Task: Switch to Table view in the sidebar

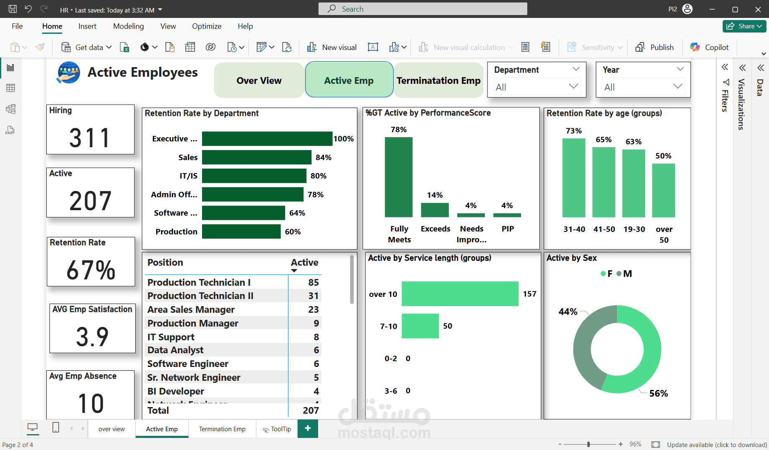Action: coord(10,88)
